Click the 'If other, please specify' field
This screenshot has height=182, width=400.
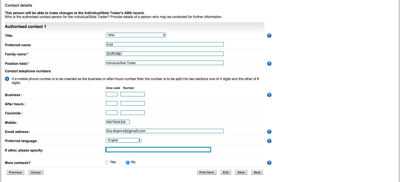click(158, 150)
